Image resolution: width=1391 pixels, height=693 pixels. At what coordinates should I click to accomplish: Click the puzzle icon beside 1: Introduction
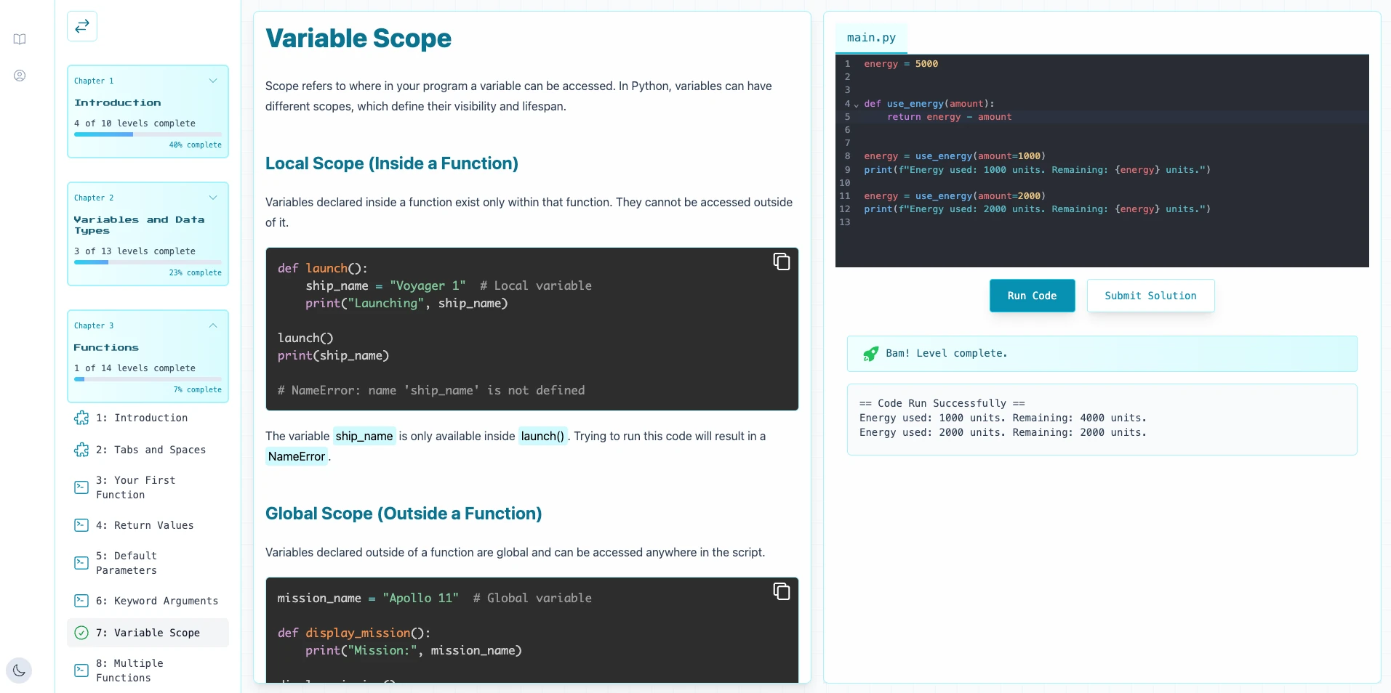point(81,418)
